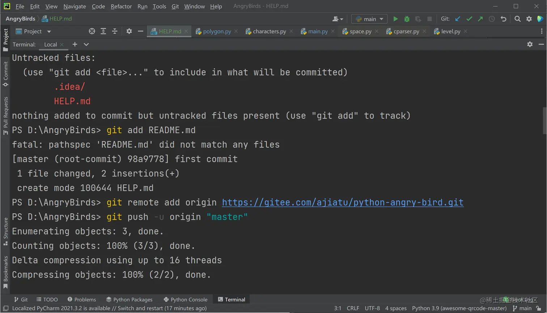Click the AngryBirds breadcrumb in the navigation bar
Screen dimensions: 547x313
pos(20,19)
